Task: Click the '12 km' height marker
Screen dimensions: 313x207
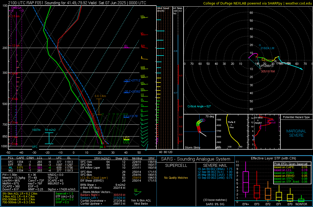Action: coord(16,45)
